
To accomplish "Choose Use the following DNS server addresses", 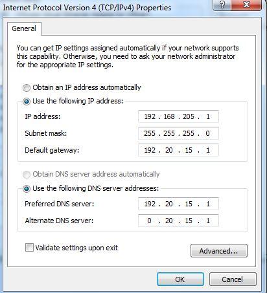I will (x=27, y=189).
